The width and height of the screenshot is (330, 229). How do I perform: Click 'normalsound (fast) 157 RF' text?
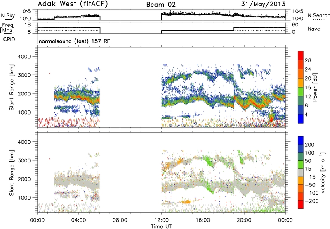click(x=74, y=41)
